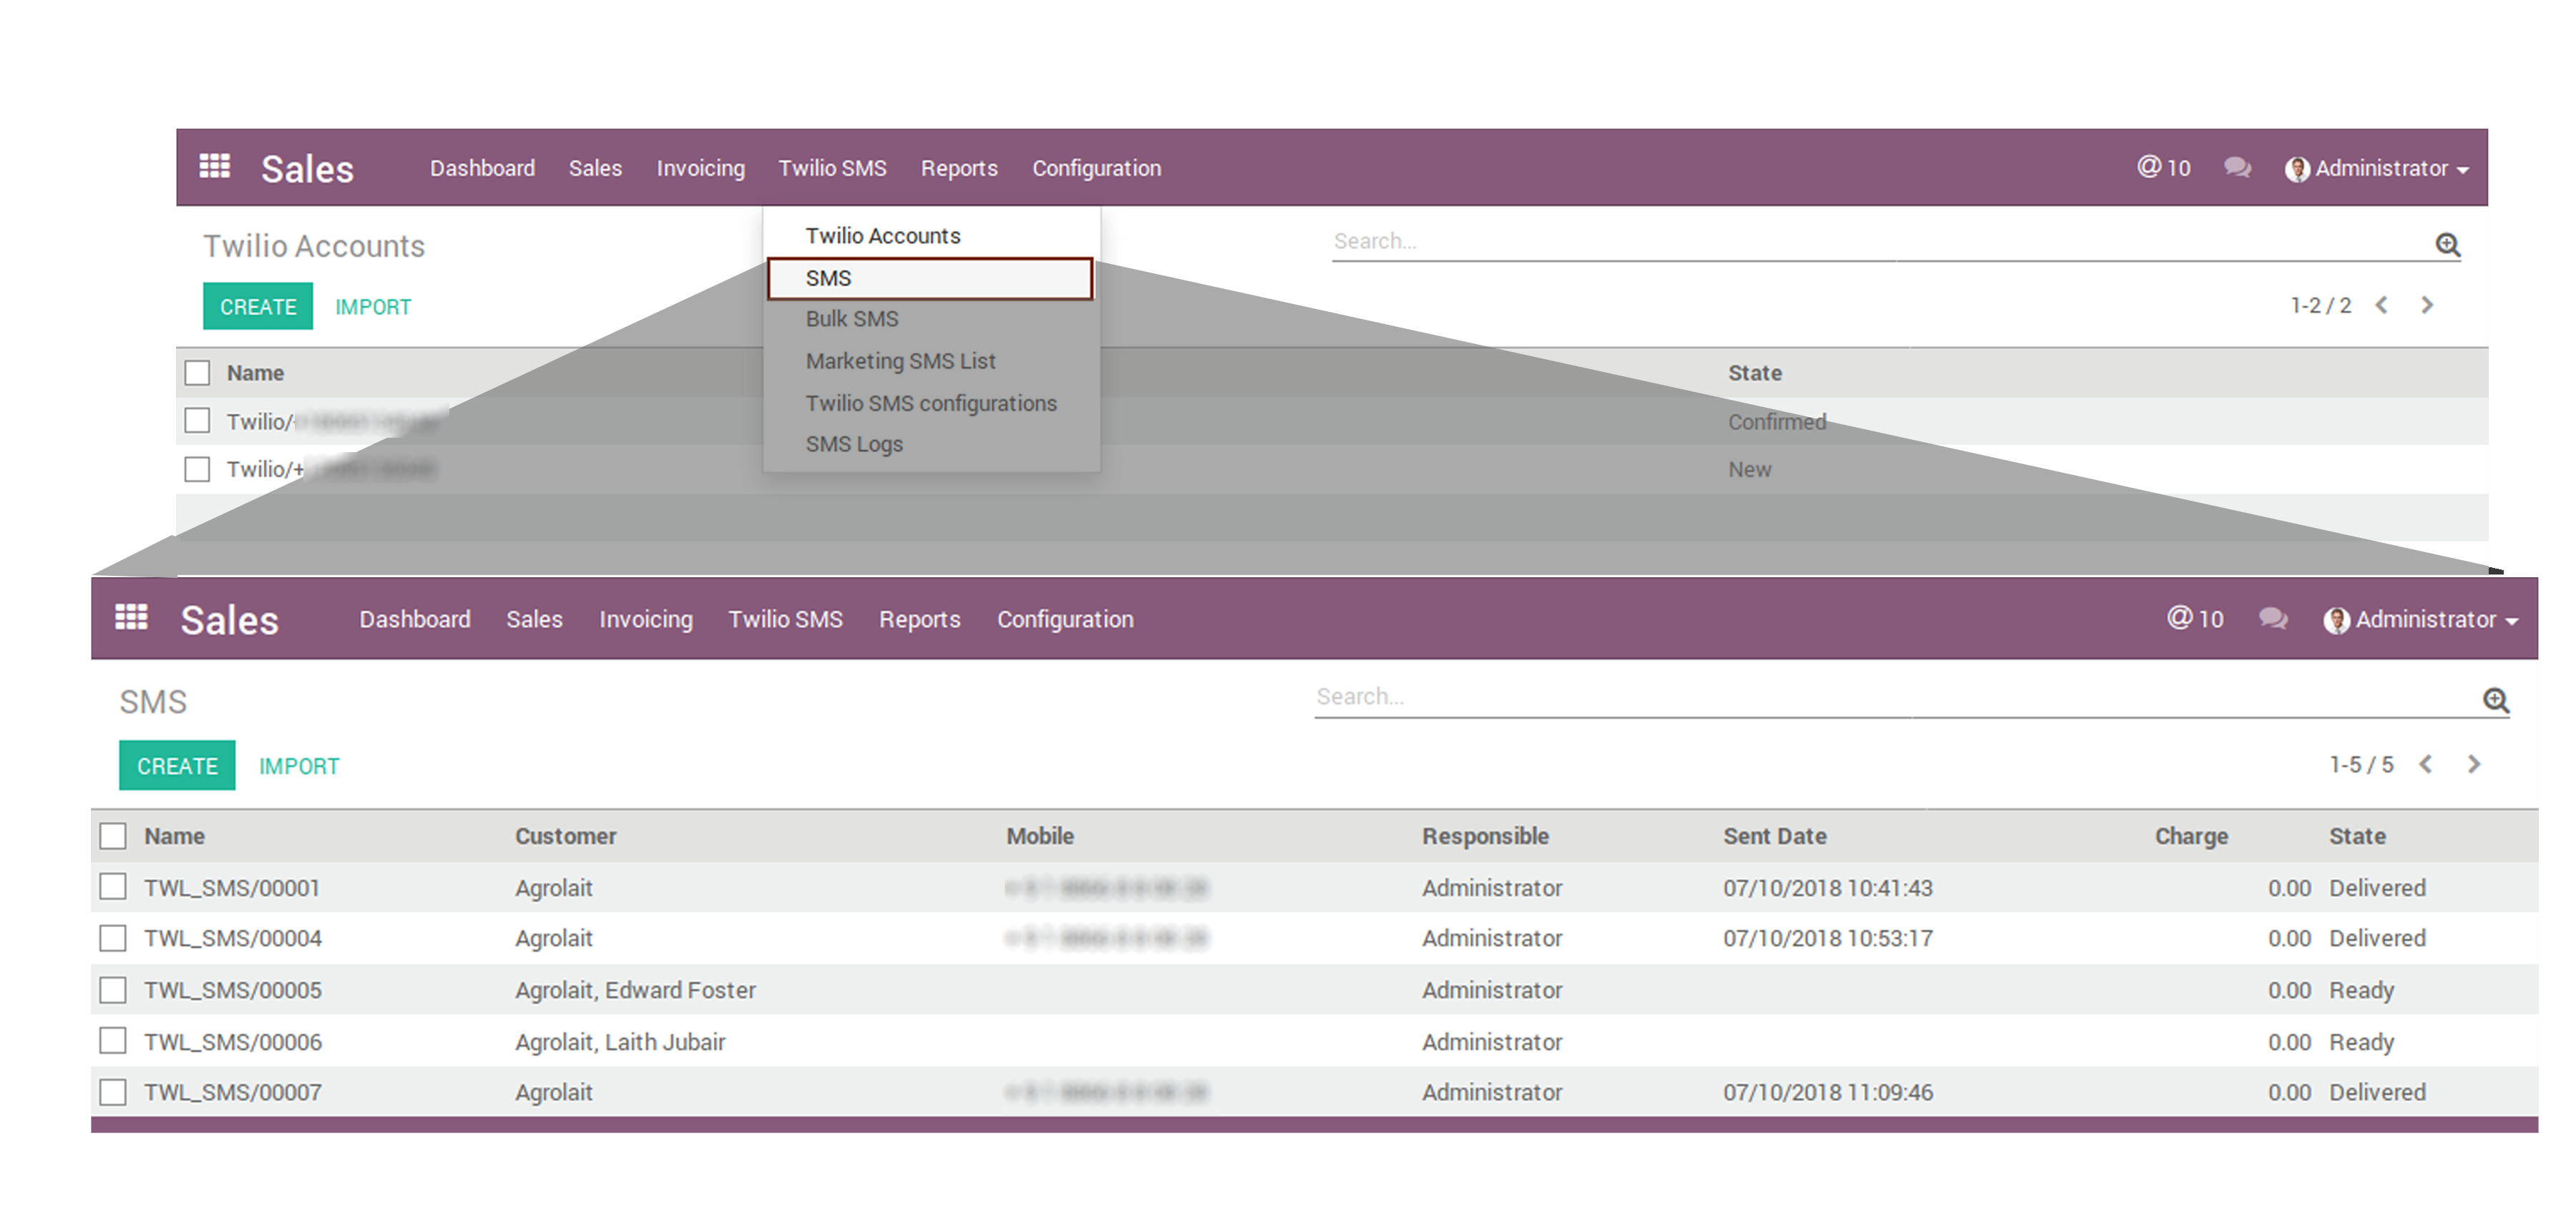Toggle select-all checkbox in SMS list header
This screenshot has height=1219, width=2576.
(x=113, y=835)
